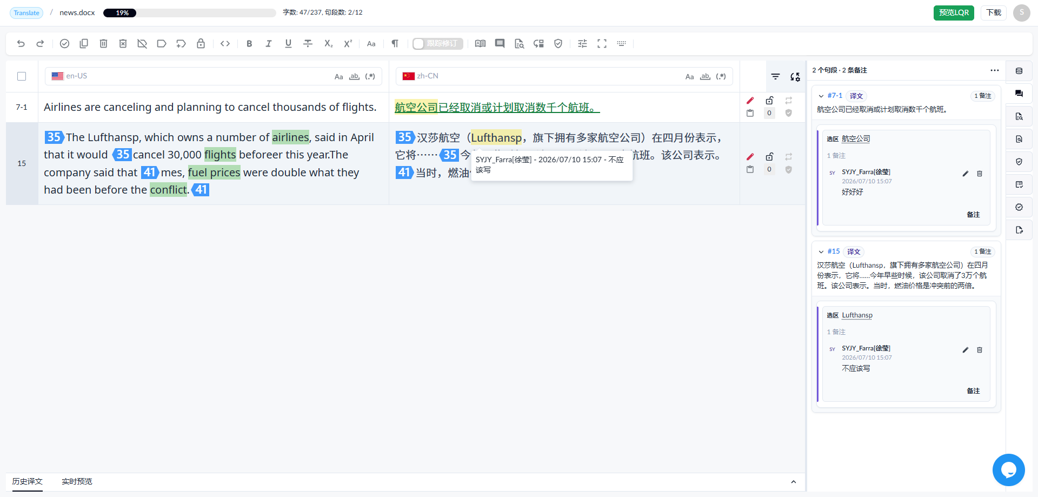Image resolution: width=1038 pixels, height=497 pixels.
Task: Apply Bold formatting in toolbar
Action: pos(249,44)
